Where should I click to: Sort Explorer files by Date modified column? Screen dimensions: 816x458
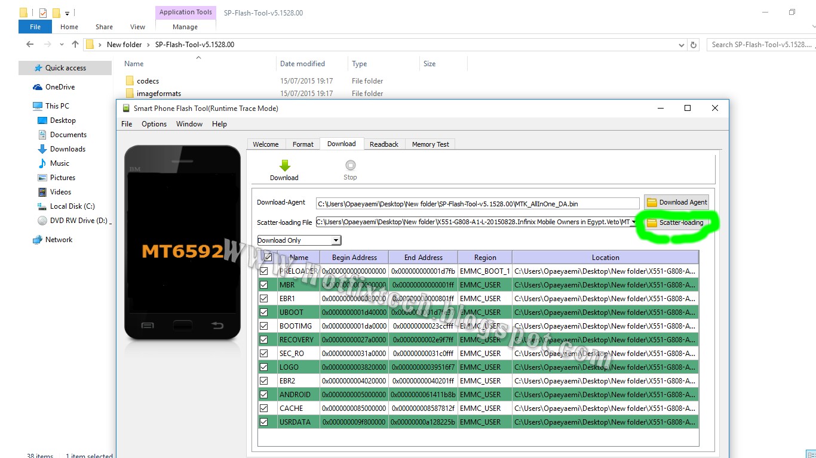pyautogui.click(x=302, y=64)
